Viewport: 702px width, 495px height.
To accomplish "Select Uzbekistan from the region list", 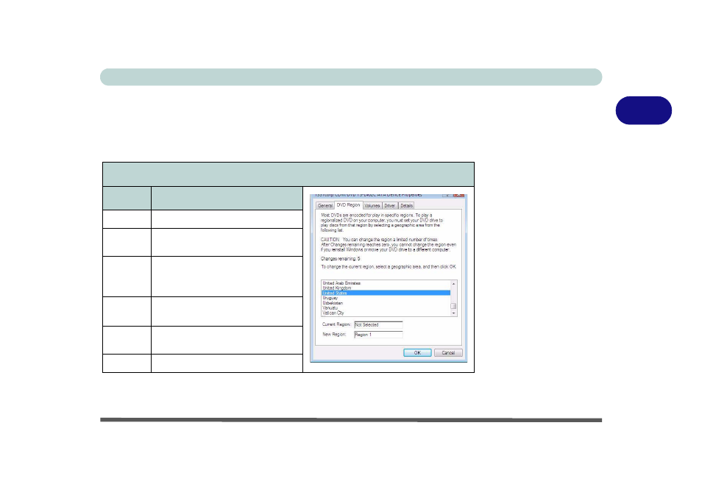I will tap(333, 302).
